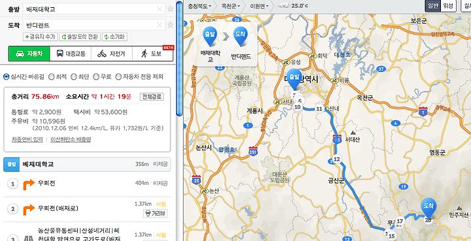Swap departure and arrival with 출발도착 전환
Viewport: 471px width, 241px height.
coord(80,37)
